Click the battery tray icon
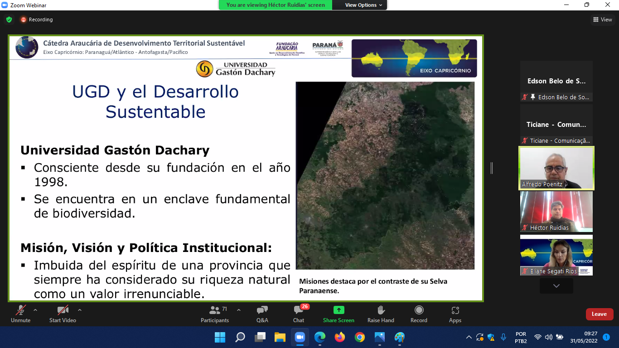Viewport: 619px width, 348px height. 560,337
